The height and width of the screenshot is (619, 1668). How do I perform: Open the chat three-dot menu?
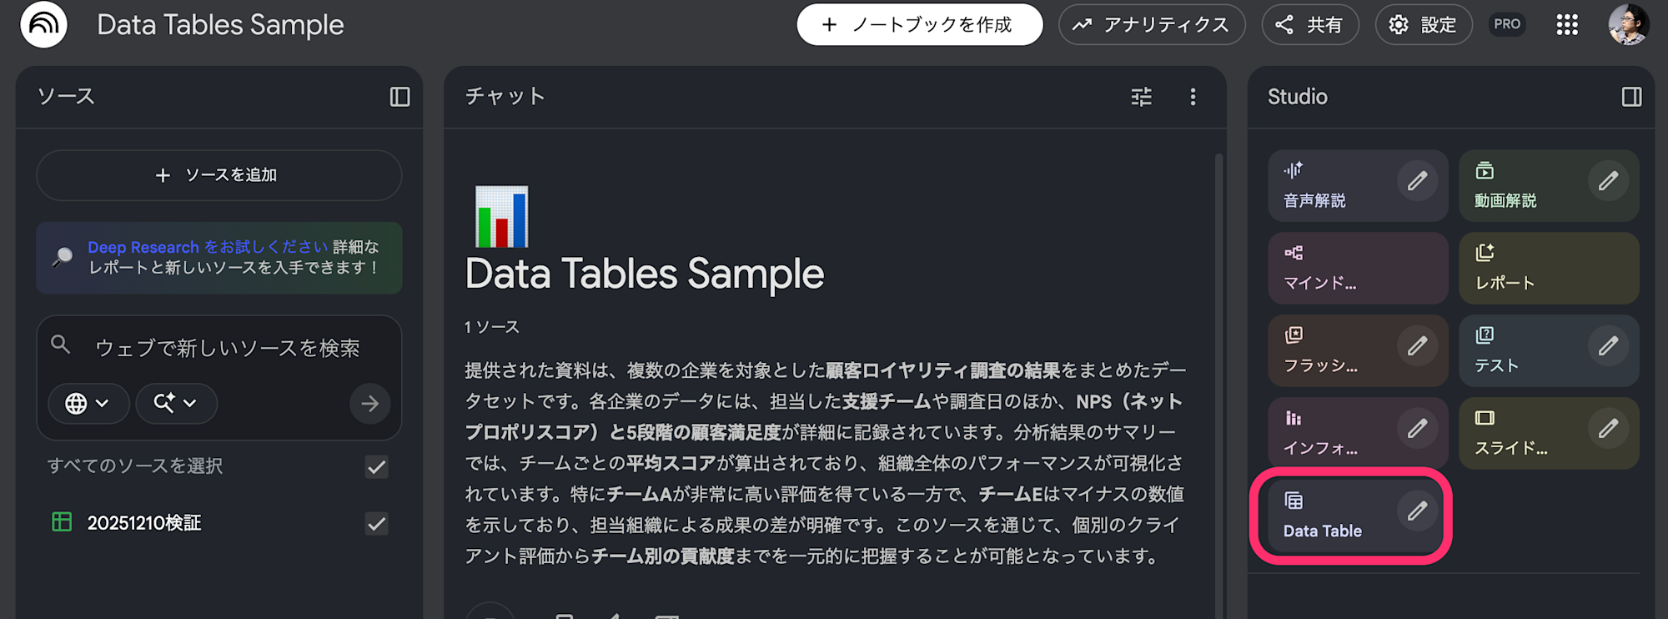pyautogui.click(x=1193, y=97)
